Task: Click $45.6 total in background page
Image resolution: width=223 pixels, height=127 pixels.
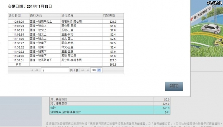Action: click(166, 108)
